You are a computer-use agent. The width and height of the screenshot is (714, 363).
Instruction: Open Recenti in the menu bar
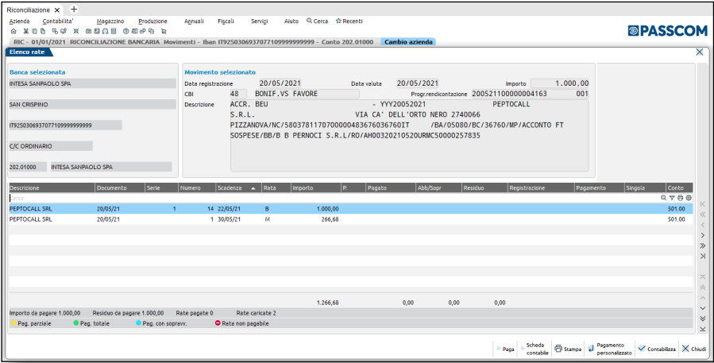[x=349, y=21]
